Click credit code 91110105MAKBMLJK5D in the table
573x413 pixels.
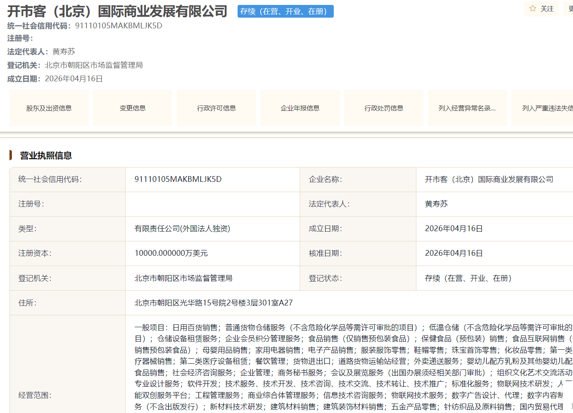[x=178, y=179]
